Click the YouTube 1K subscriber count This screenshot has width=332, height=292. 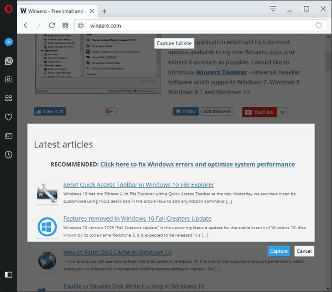(x=282, y=113)
